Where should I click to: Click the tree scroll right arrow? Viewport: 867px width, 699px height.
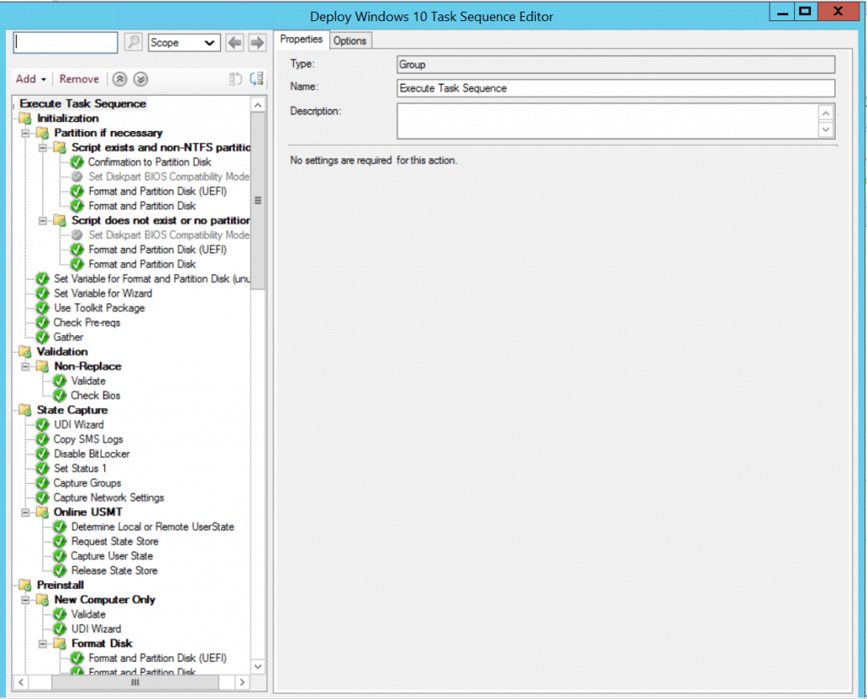(x=241, y=682)
